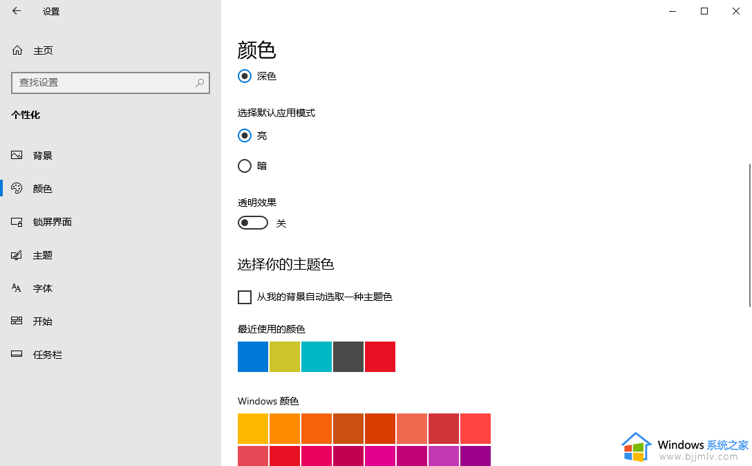Select the 暗 app mode radio button
752x466 pixels.
(x=245, y=166)
